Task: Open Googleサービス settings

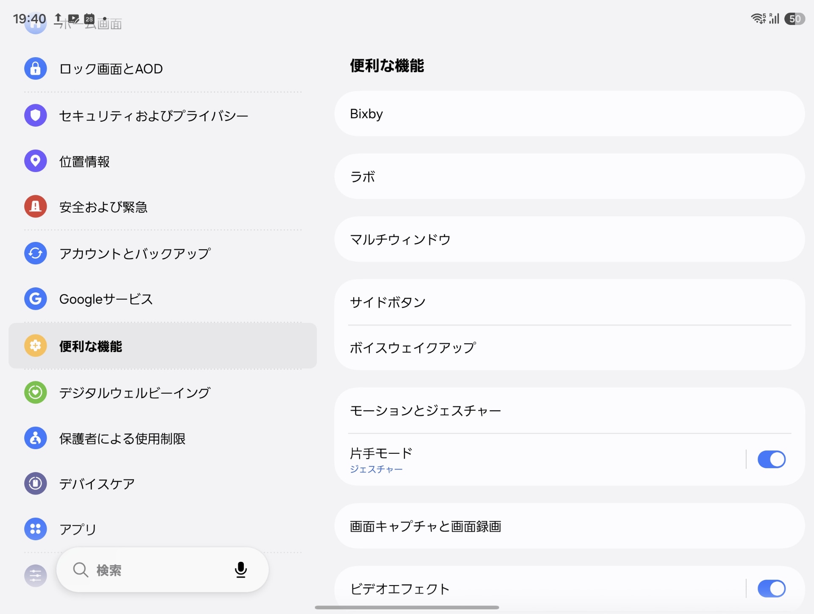Action: (163, 299)
